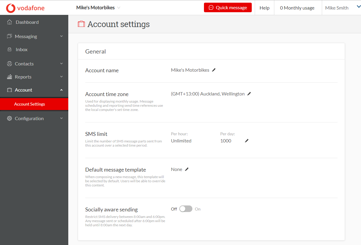This screenshot has height=245, width=361.
Task: Open the Help link
Action: pyautogui.click(x=265, y=8)
